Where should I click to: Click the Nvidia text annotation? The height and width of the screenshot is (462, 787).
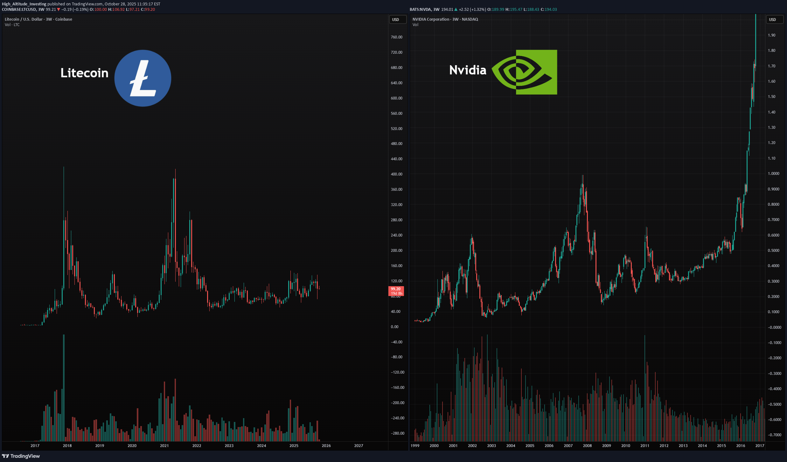(468, 70)
